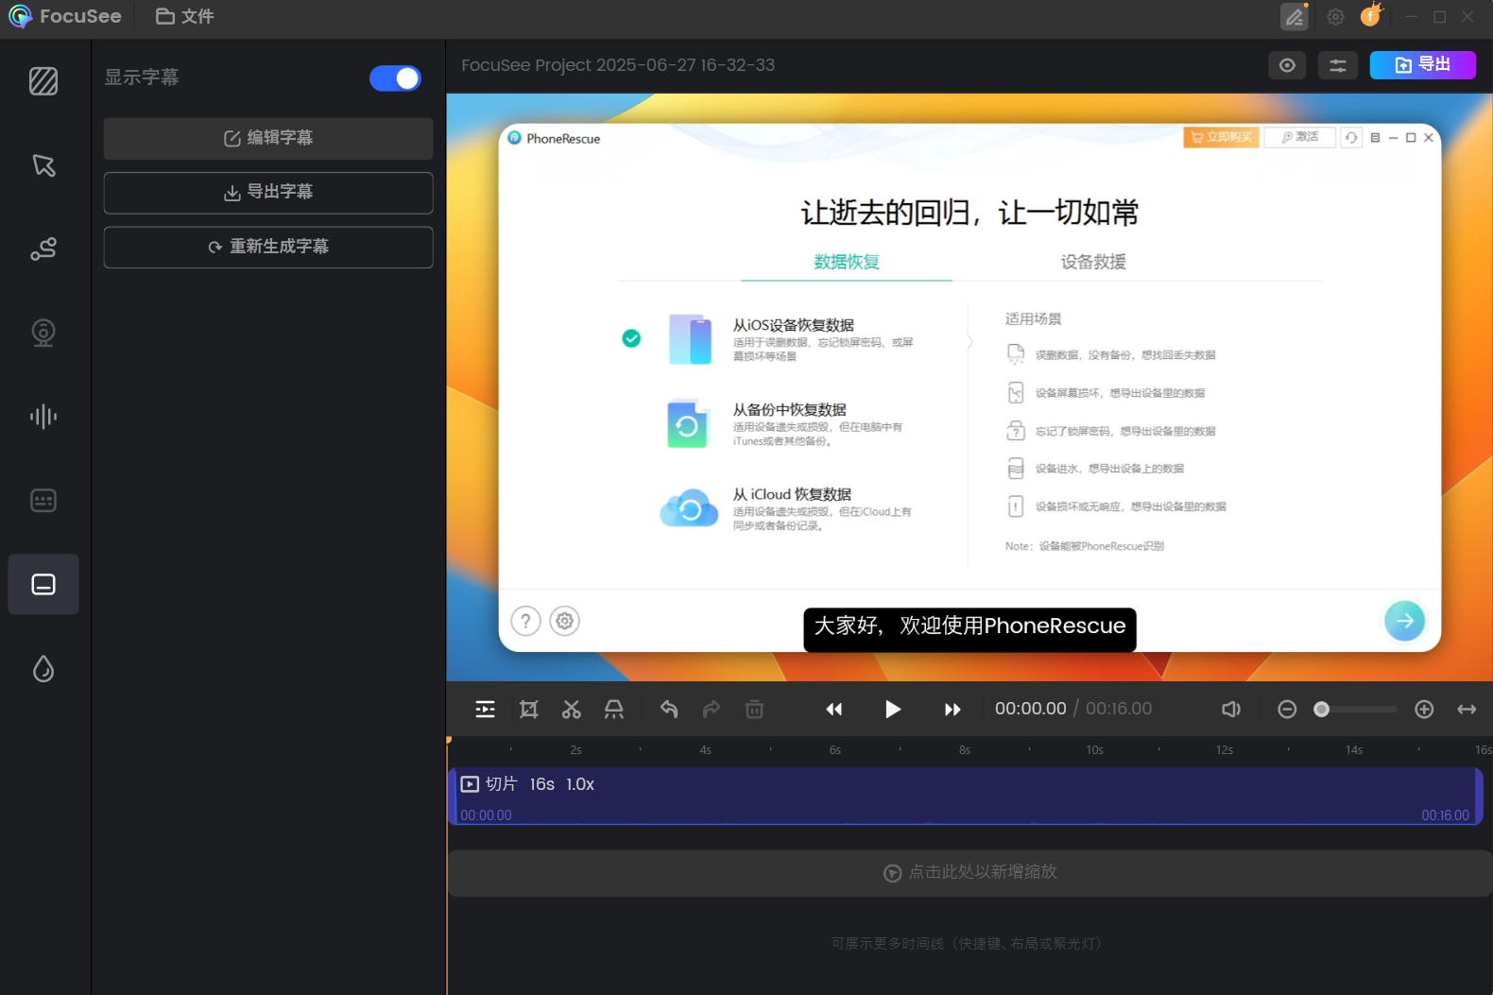Click the 导出字幕 button

point(268,192)
